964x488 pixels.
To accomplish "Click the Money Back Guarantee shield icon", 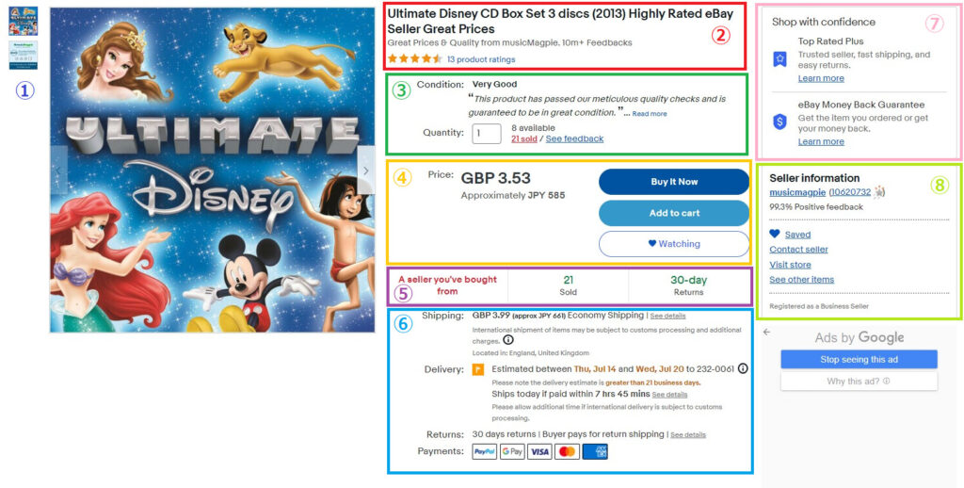I will (x=779, y=122).
